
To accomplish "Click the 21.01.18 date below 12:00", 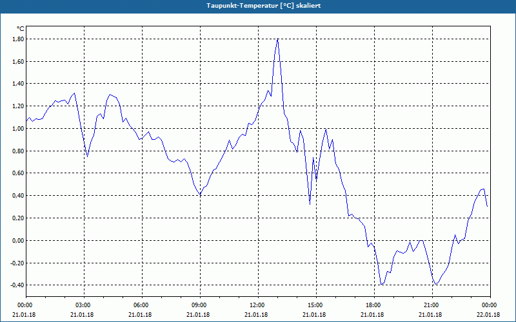I will click(256, 315).
